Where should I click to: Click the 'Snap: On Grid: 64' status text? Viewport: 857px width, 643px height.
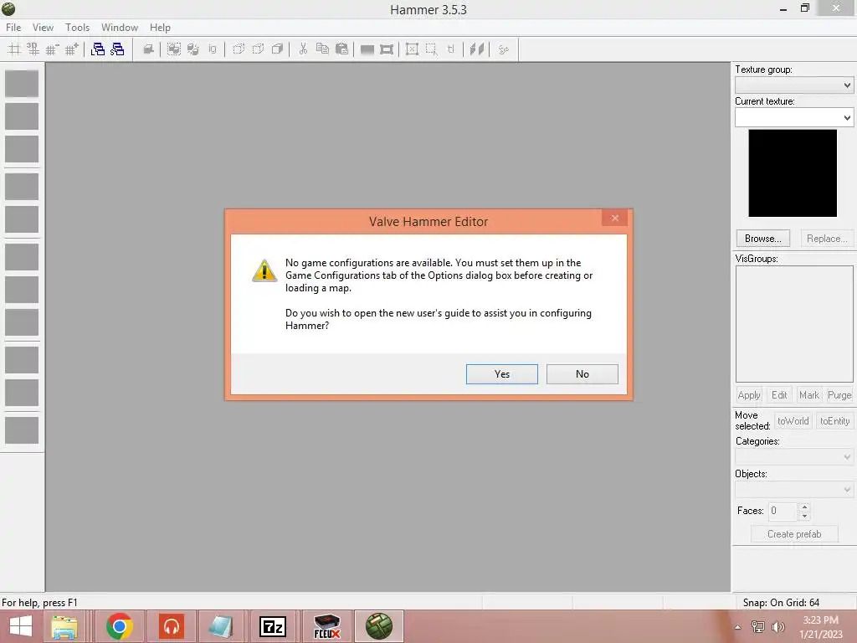point(781,603)
